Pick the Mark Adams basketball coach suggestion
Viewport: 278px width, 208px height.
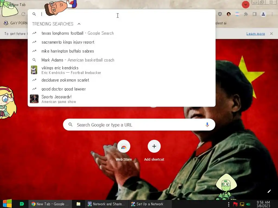tap(122, 60)
